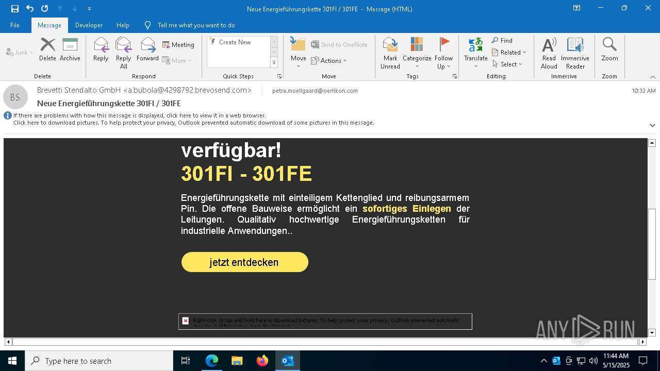Open the File tab
The image size is (660, 371).
(15, 25)
